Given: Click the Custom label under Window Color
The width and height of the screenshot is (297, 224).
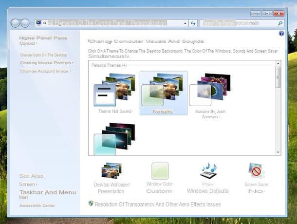Looking at the screenshot, I should (159, 191).
